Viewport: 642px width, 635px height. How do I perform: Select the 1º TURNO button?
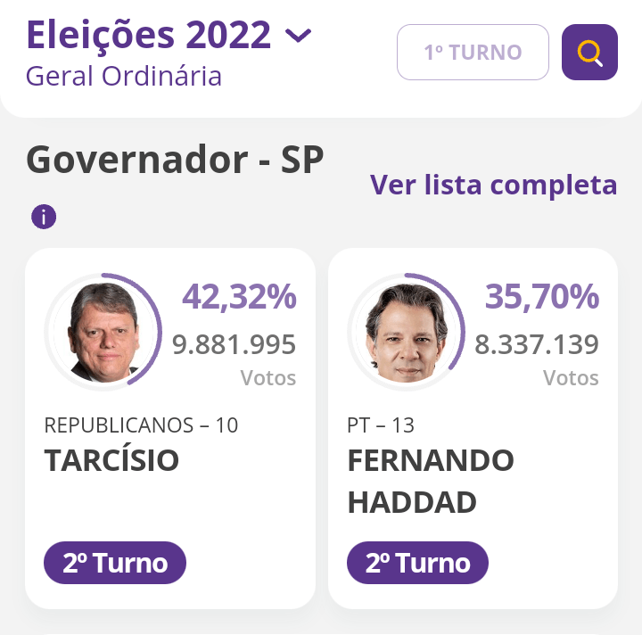(473, 53)
